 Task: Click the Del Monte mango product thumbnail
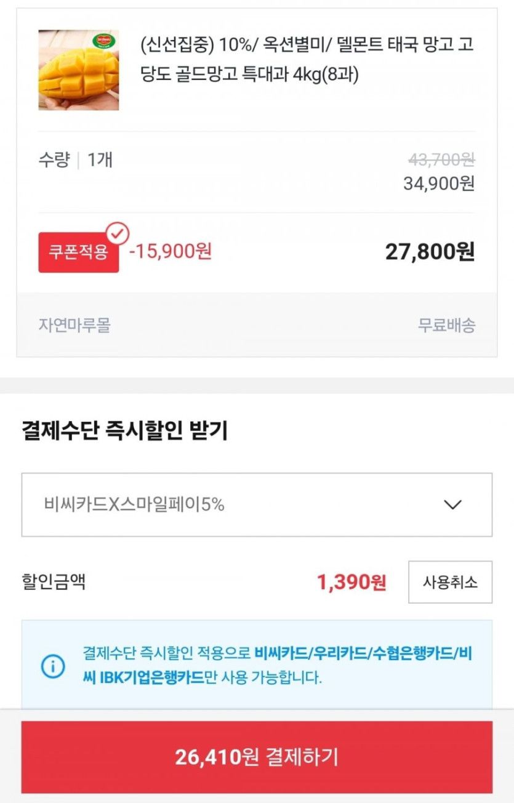[79, 70]
